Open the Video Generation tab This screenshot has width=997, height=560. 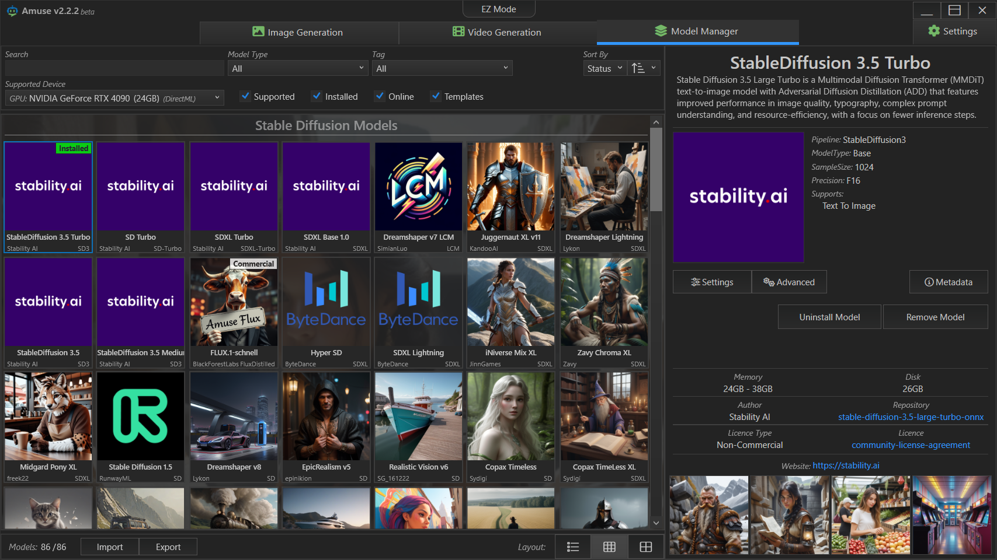point(498,33)
